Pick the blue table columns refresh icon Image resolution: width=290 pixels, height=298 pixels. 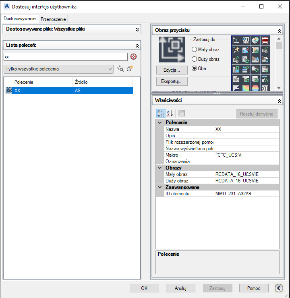[265, 79]
